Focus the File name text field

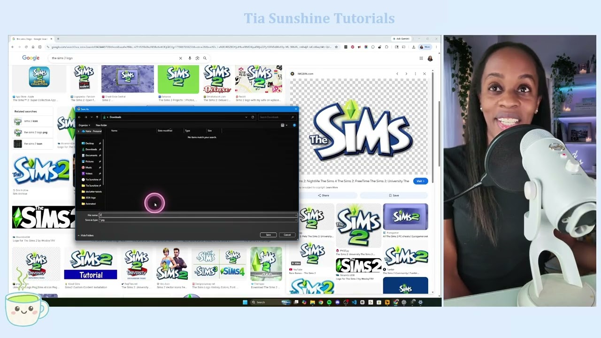(196, 215)
